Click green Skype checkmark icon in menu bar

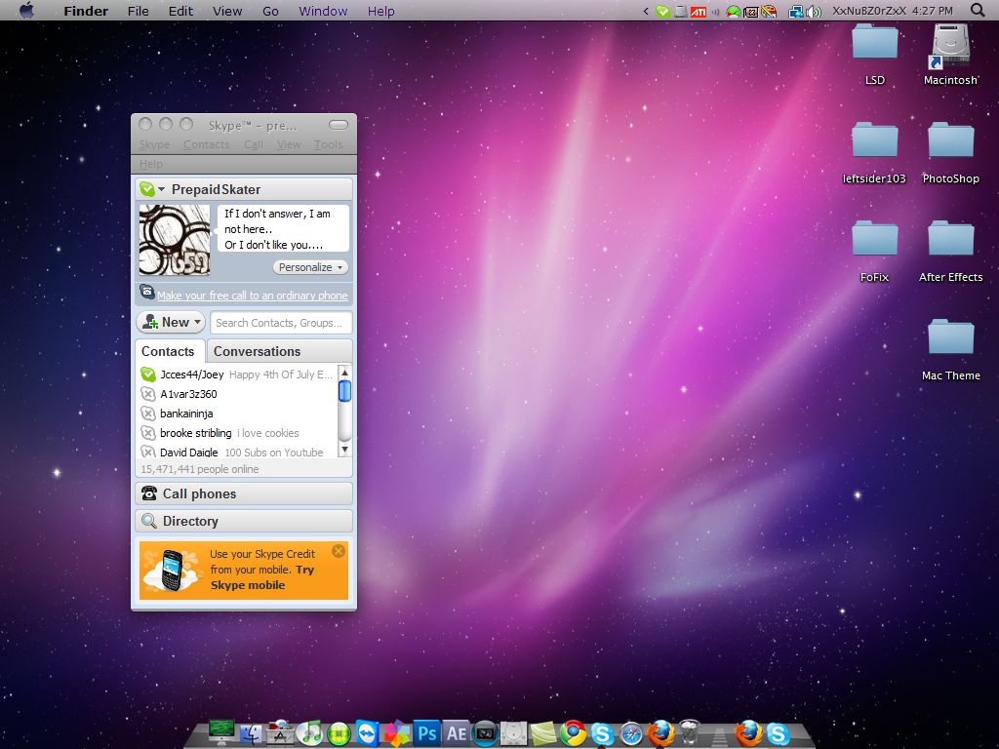coord(662,11)
